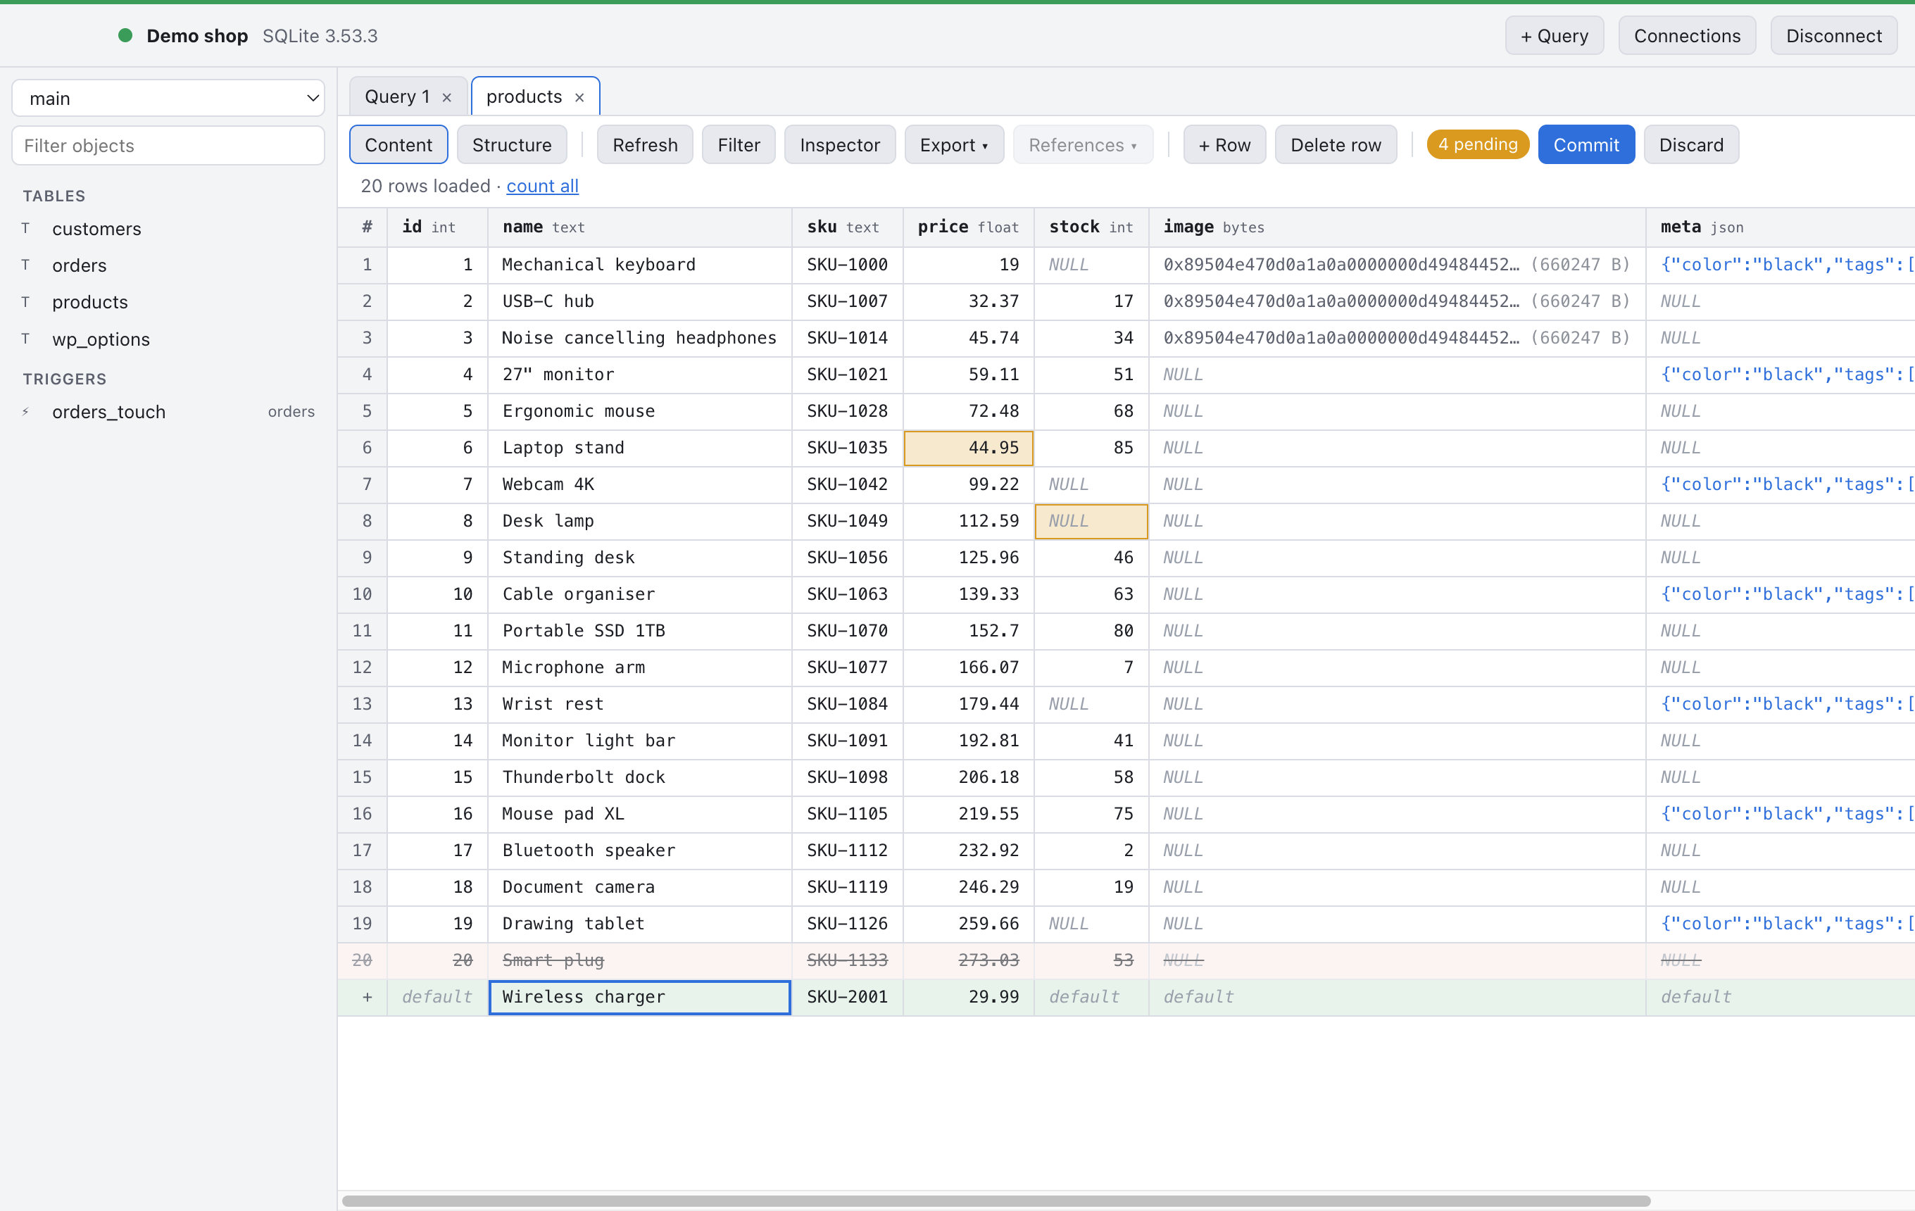Commit the pending changes
The width and height of the screenshot is (1915, 1211).
pyautogui.click(x=1586, y=145)
